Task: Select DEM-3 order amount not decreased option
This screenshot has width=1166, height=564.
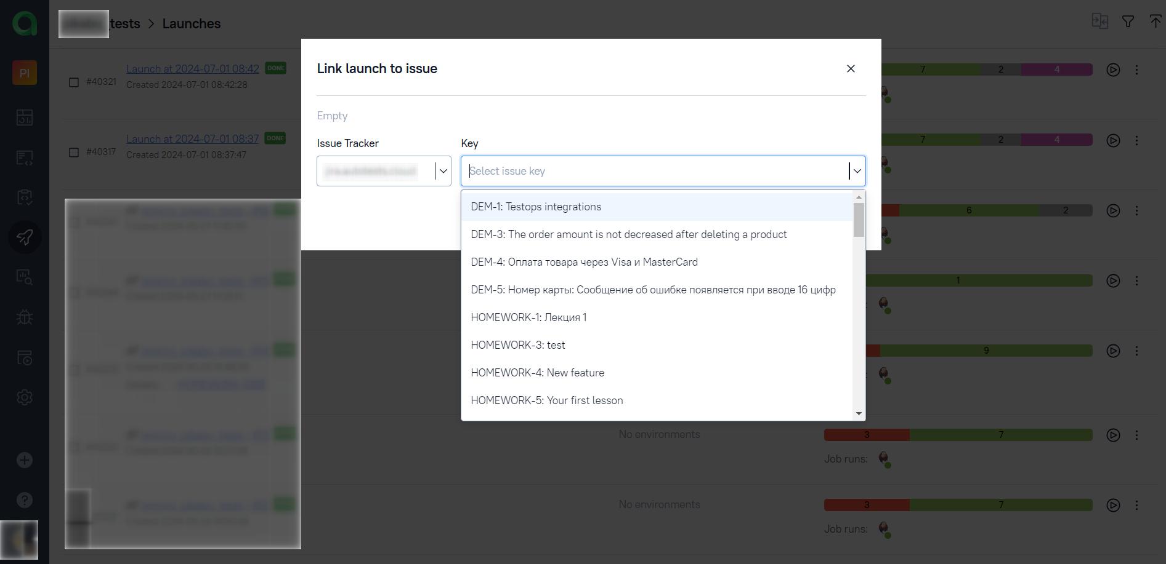Action: click(x=657, y=234)
